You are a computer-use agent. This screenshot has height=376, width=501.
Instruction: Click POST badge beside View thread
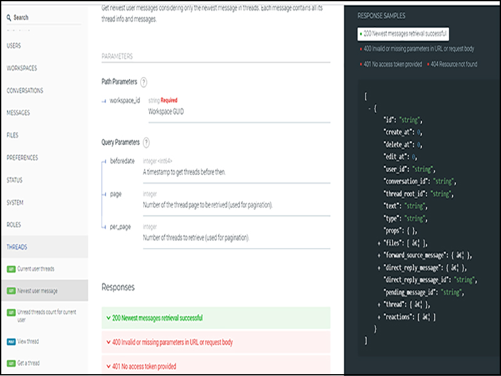[x=11, y=342]
